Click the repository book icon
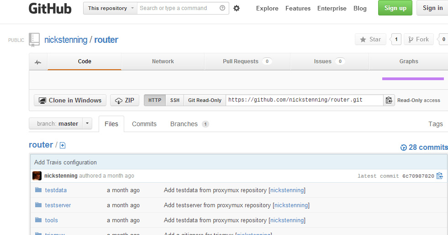Screen dimensions: 448x235 coord(34,40)
